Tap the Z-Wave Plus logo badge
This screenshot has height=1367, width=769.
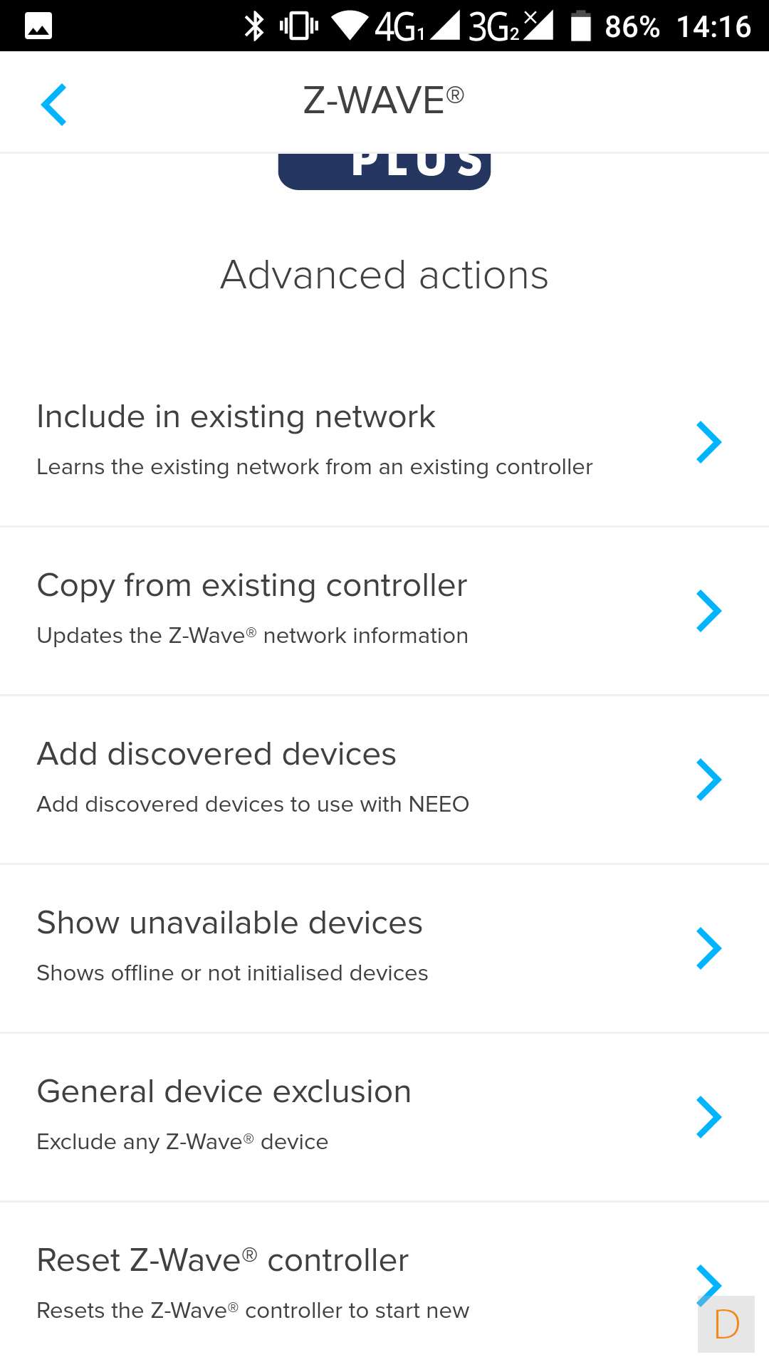[x=384, y=171]
